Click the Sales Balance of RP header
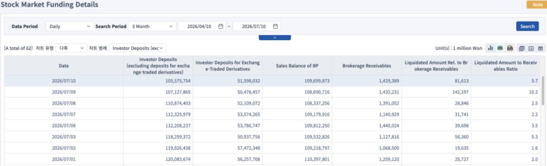Screen dimensions: 547x166 coord(297,66)
